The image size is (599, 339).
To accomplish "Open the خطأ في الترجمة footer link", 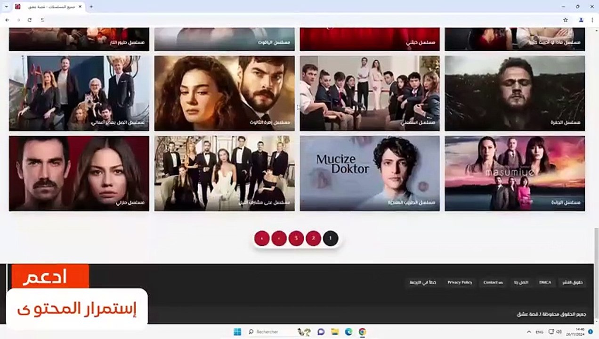I will [423, 282].
